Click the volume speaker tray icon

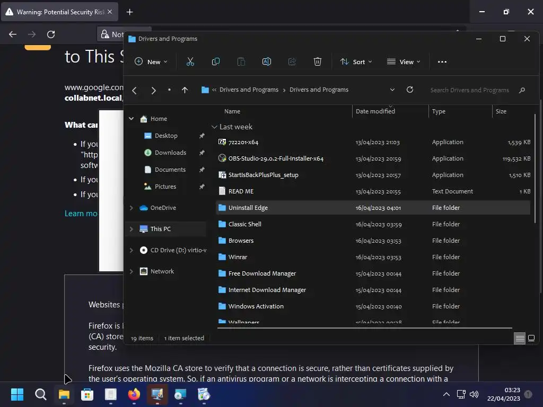tap(474, 394)
